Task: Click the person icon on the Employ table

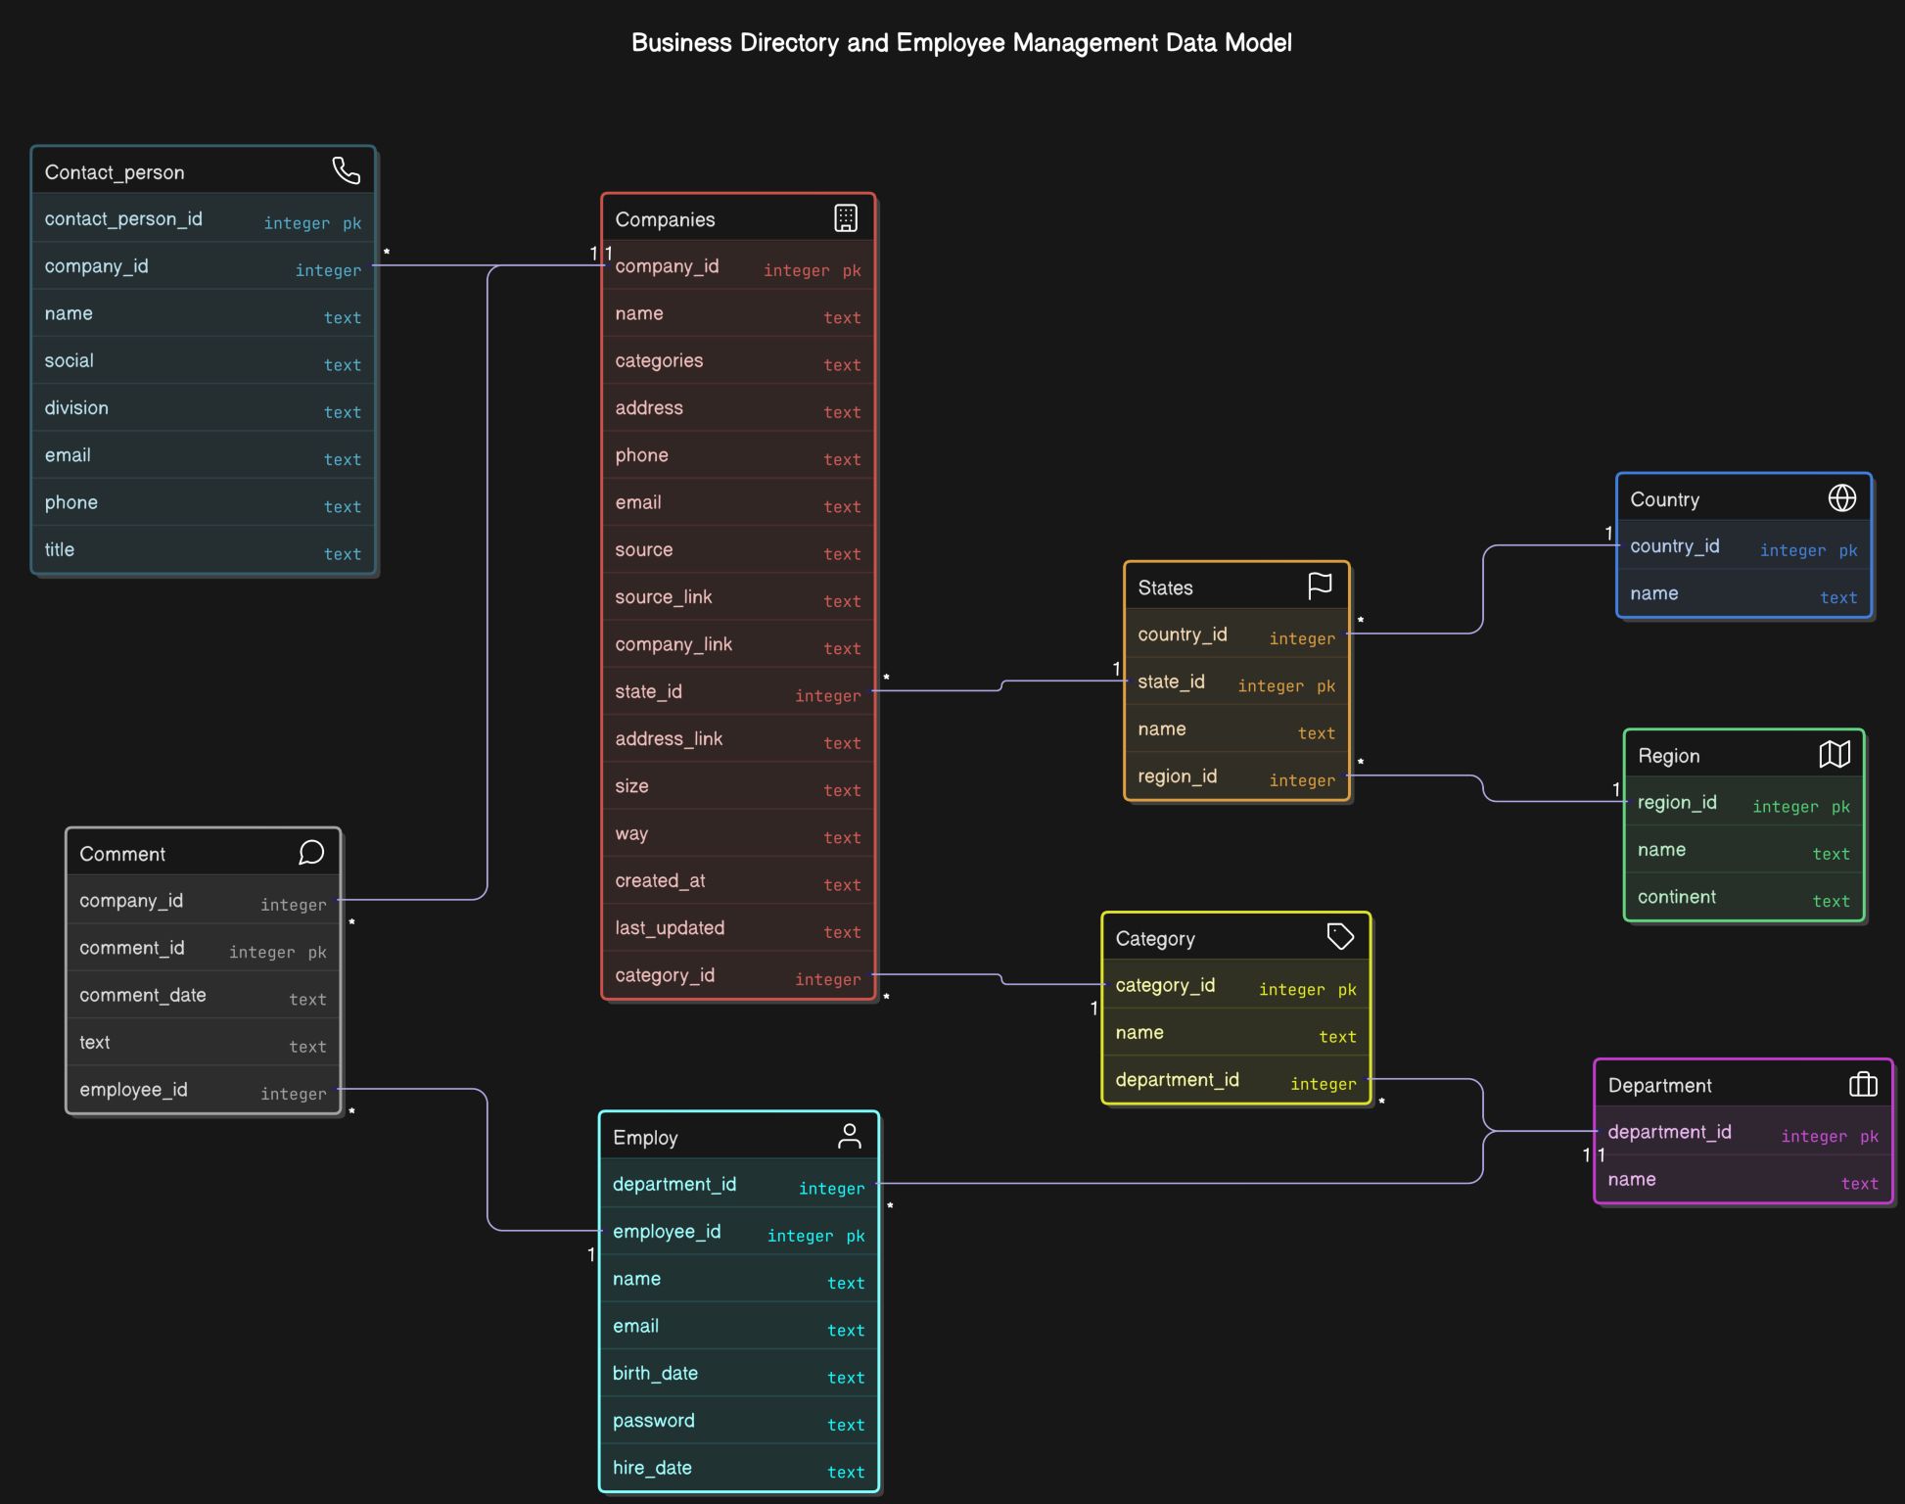Action: point(851,1136)
